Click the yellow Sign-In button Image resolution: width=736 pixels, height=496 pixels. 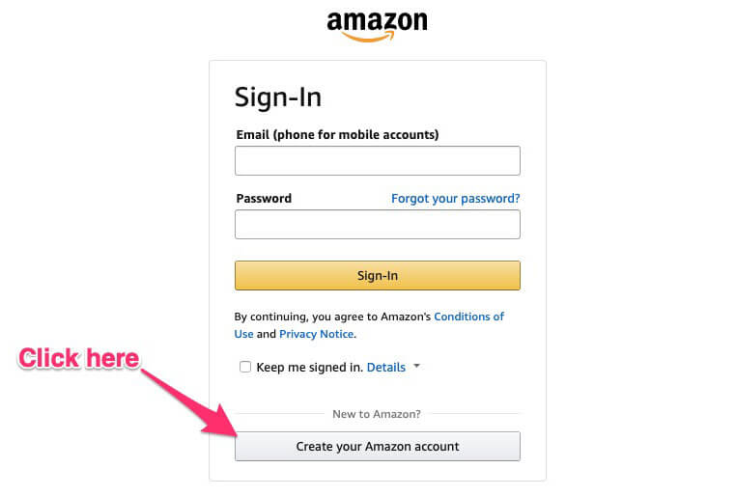(378, 276)
